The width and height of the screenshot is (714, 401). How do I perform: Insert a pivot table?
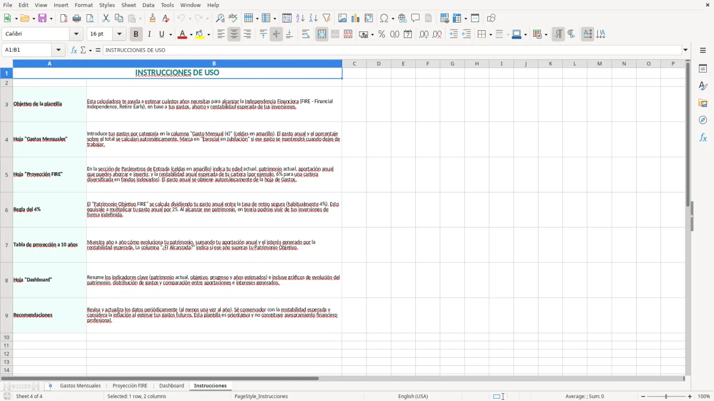click(x=369, y=18)
